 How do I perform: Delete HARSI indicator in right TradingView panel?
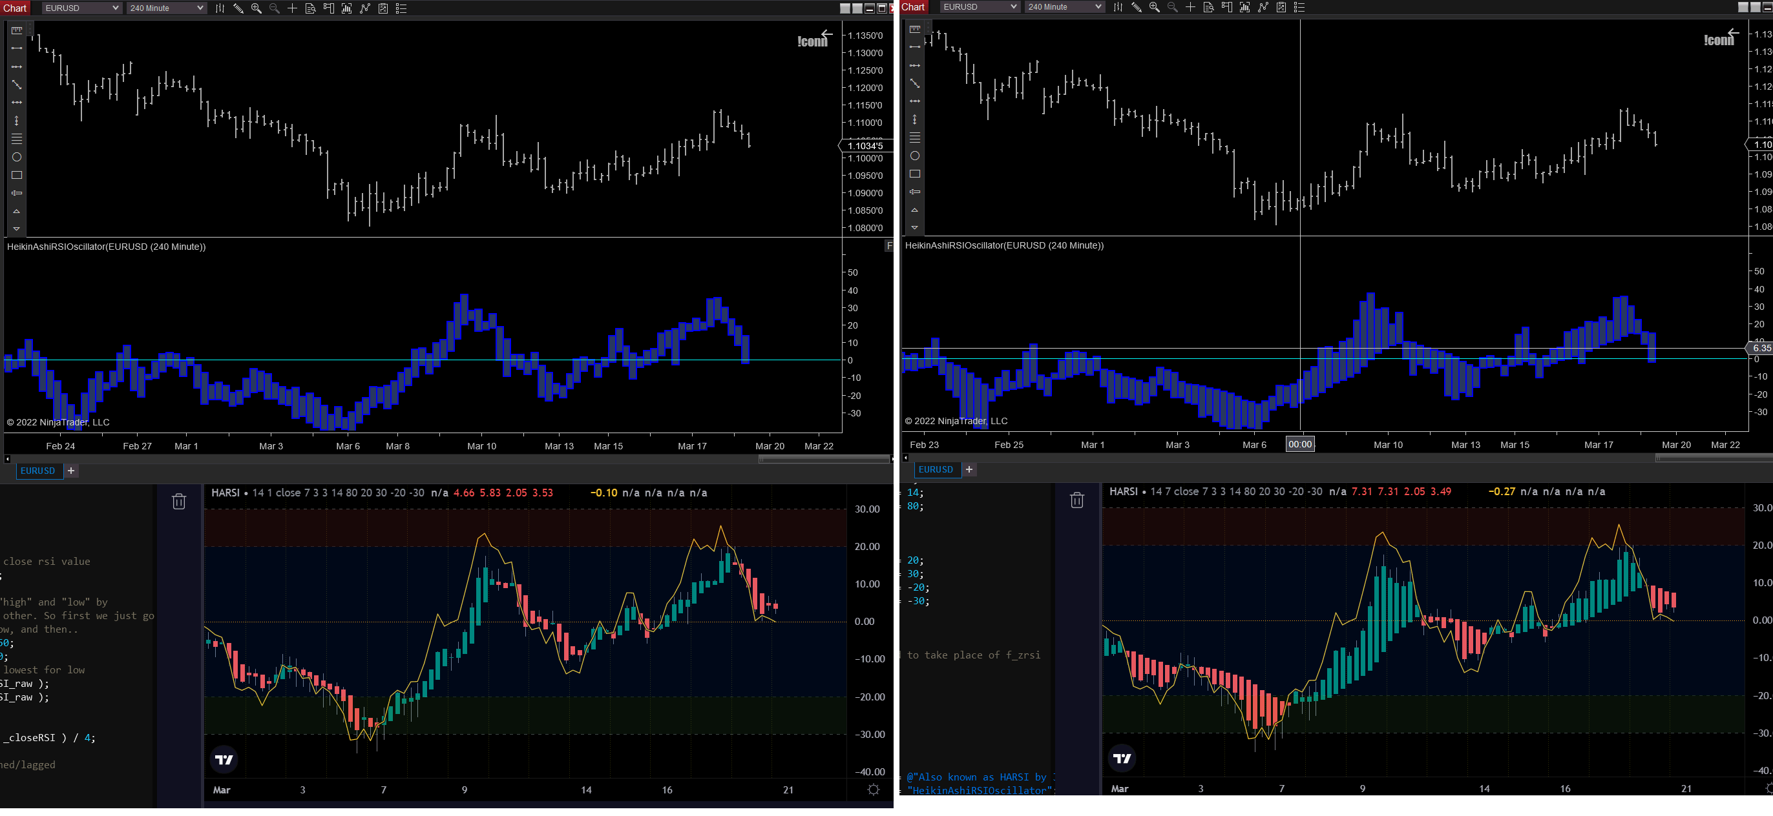[1077, 500]
